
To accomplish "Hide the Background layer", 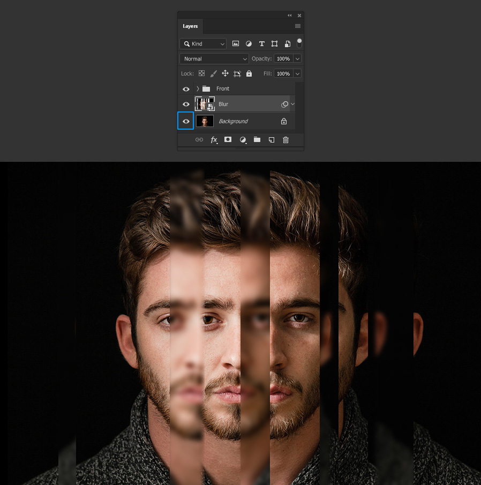I will point(186,121).
